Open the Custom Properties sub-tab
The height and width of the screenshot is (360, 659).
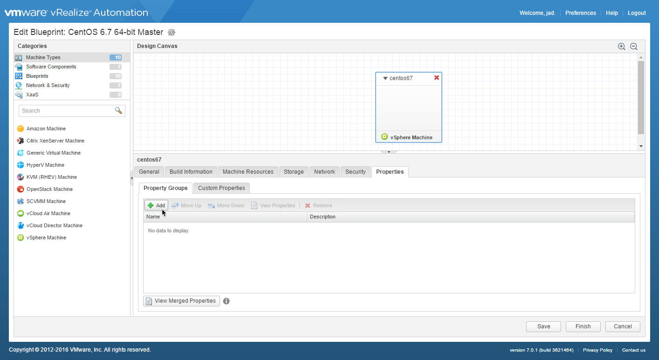221,188
